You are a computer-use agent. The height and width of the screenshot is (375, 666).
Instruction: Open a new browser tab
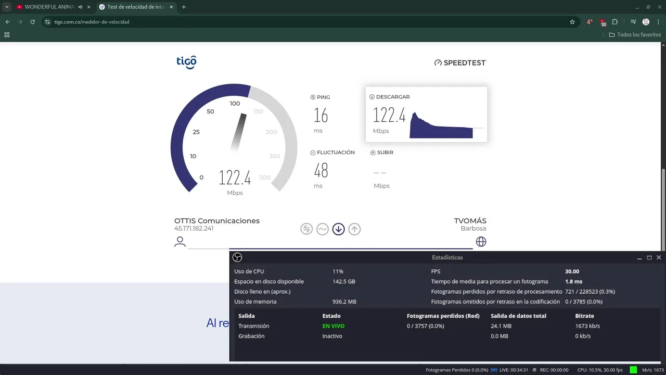[x=184, y=7]
